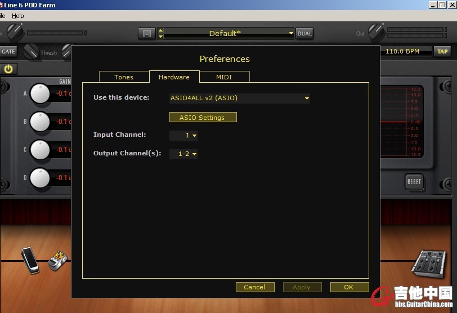This screenshot has height=313, width=457.
Task: Click the save tone disk icon
Action: tap(146, 34)
